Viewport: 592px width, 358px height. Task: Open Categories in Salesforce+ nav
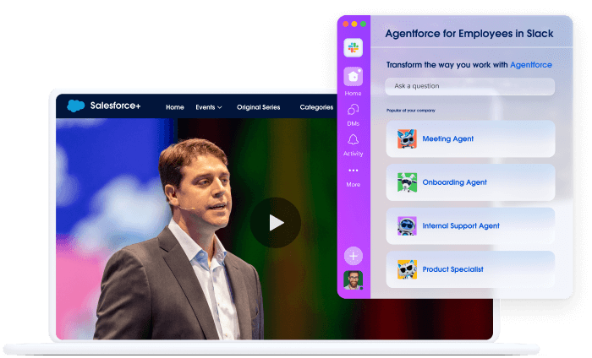pos(316,107)
